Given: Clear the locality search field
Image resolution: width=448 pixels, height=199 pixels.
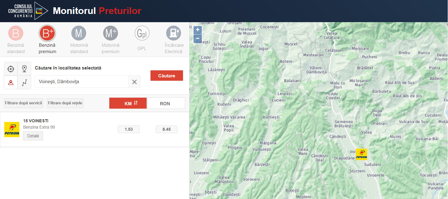Looking at the screenshot, I should 134,82.
